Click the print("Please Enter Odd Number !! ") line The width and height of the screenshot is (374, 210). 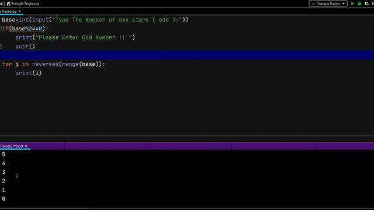(75, 37)
